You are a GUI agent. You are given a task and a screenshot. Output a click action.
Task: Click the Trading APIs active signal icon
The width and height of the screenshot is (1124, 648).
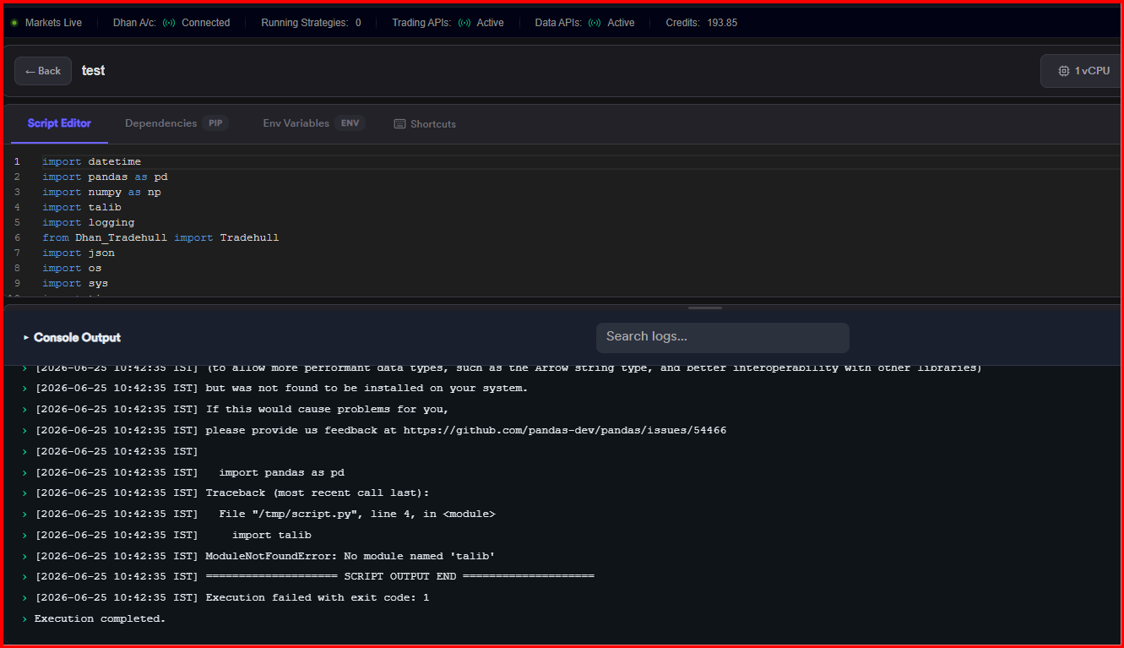coord(464,23)
